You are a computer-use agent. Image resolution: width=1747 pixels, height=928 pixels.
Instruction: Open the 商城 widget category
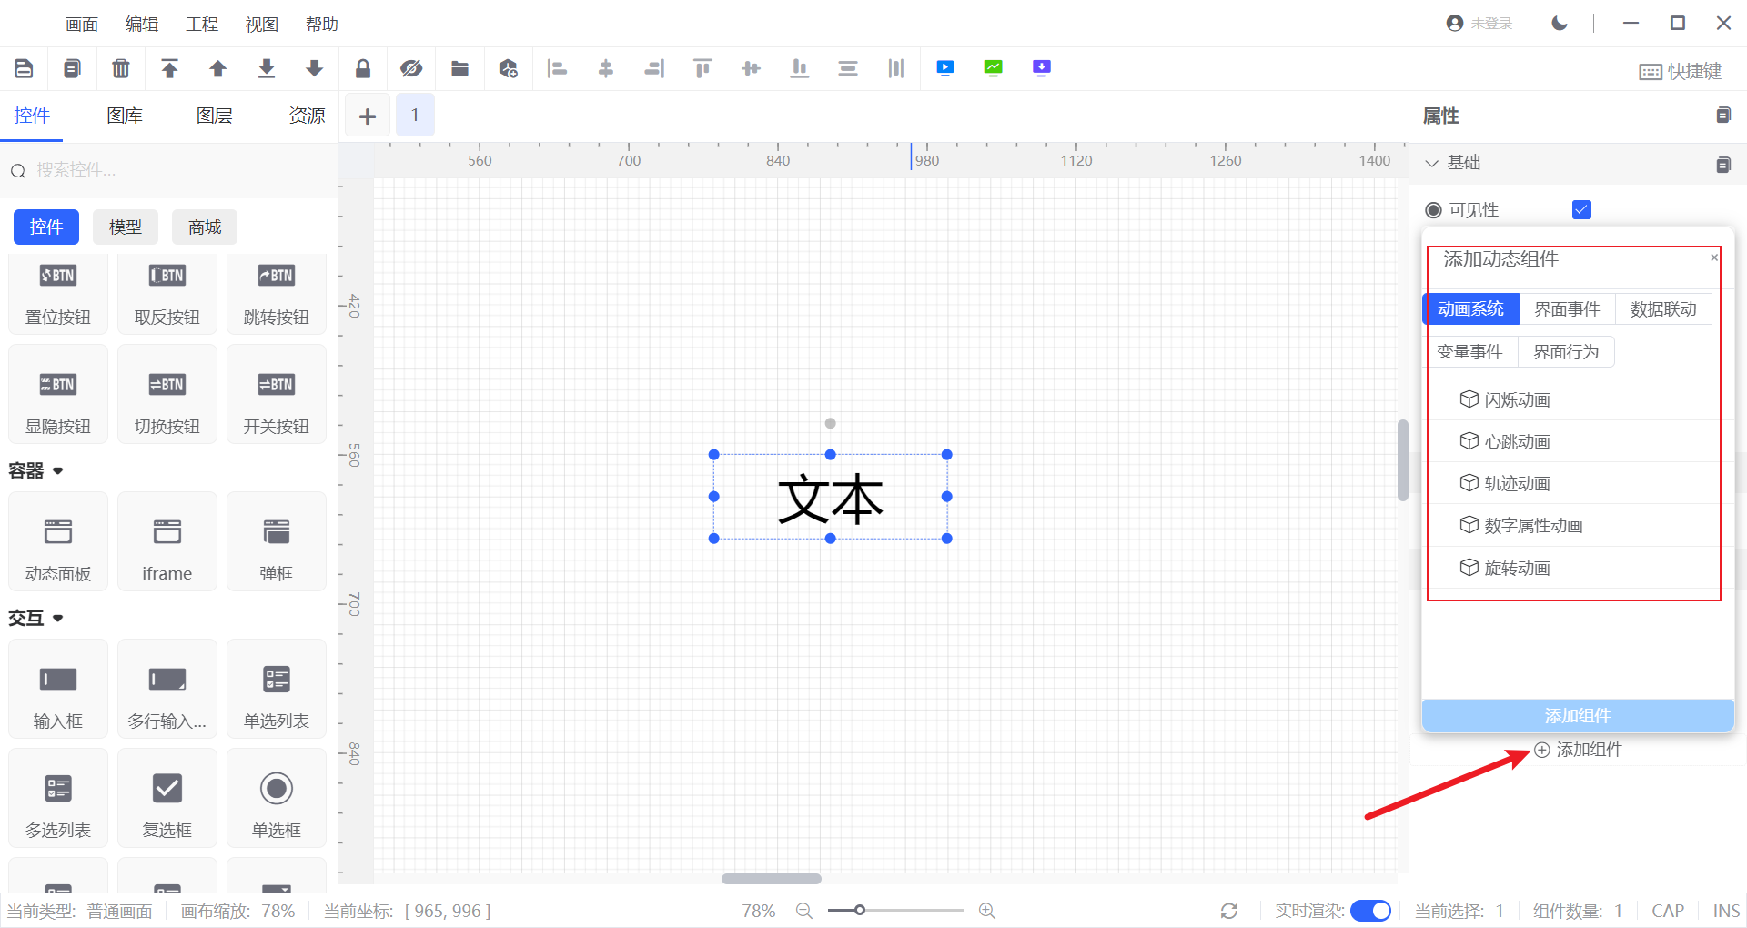(205, 227)
